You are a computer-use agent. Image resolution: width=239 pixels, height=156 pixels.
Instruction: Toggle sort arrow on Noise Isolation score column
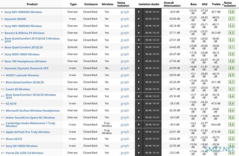point(223,5)
